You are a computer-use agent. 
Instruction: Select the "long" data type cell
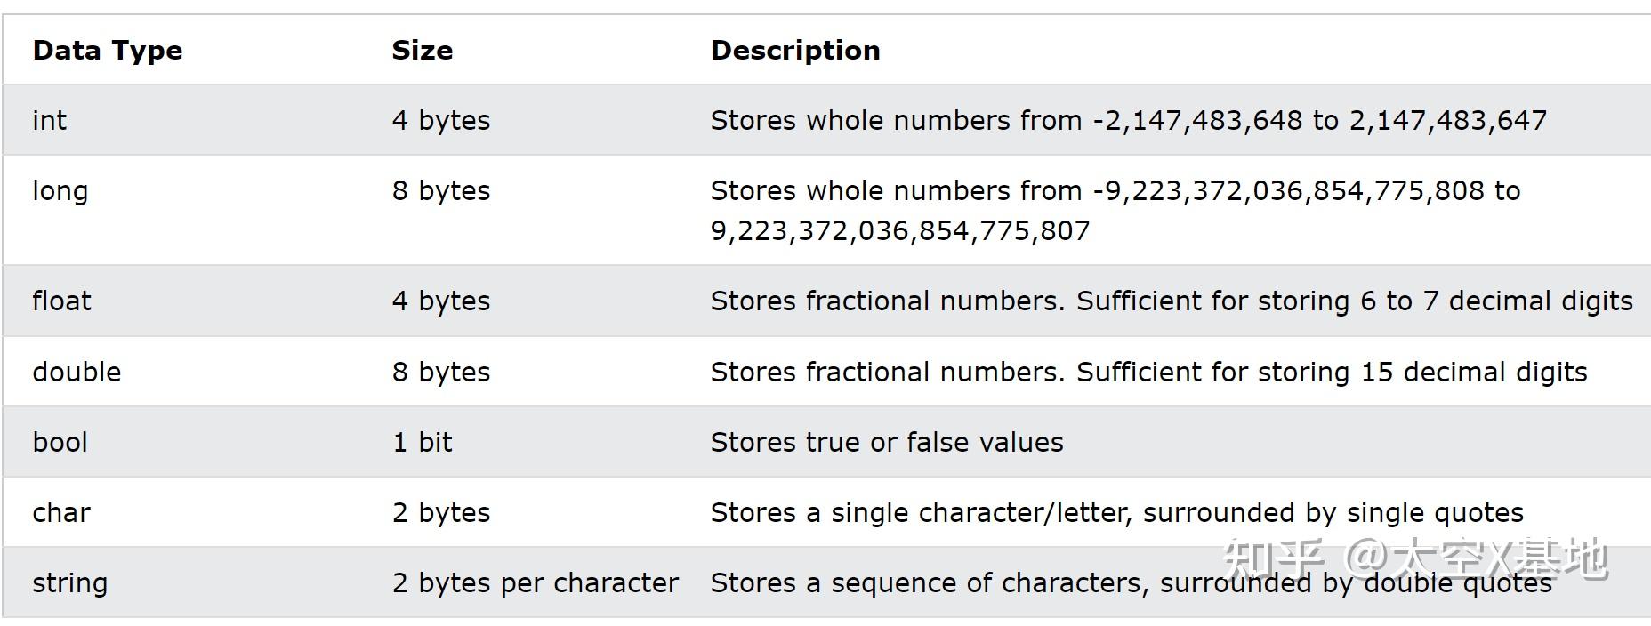coord(60,191)
